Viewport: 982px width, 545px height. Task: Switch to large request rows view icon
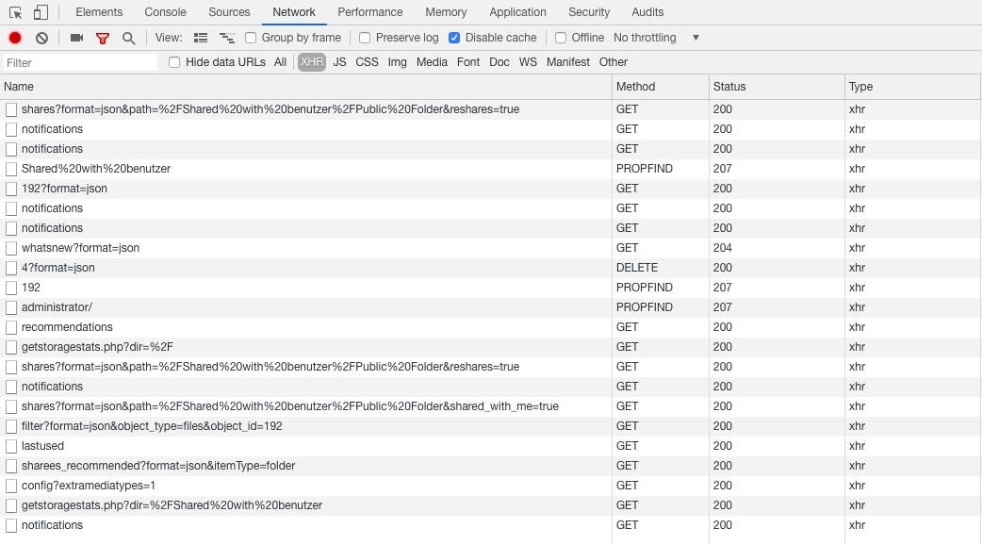(201, 39)
